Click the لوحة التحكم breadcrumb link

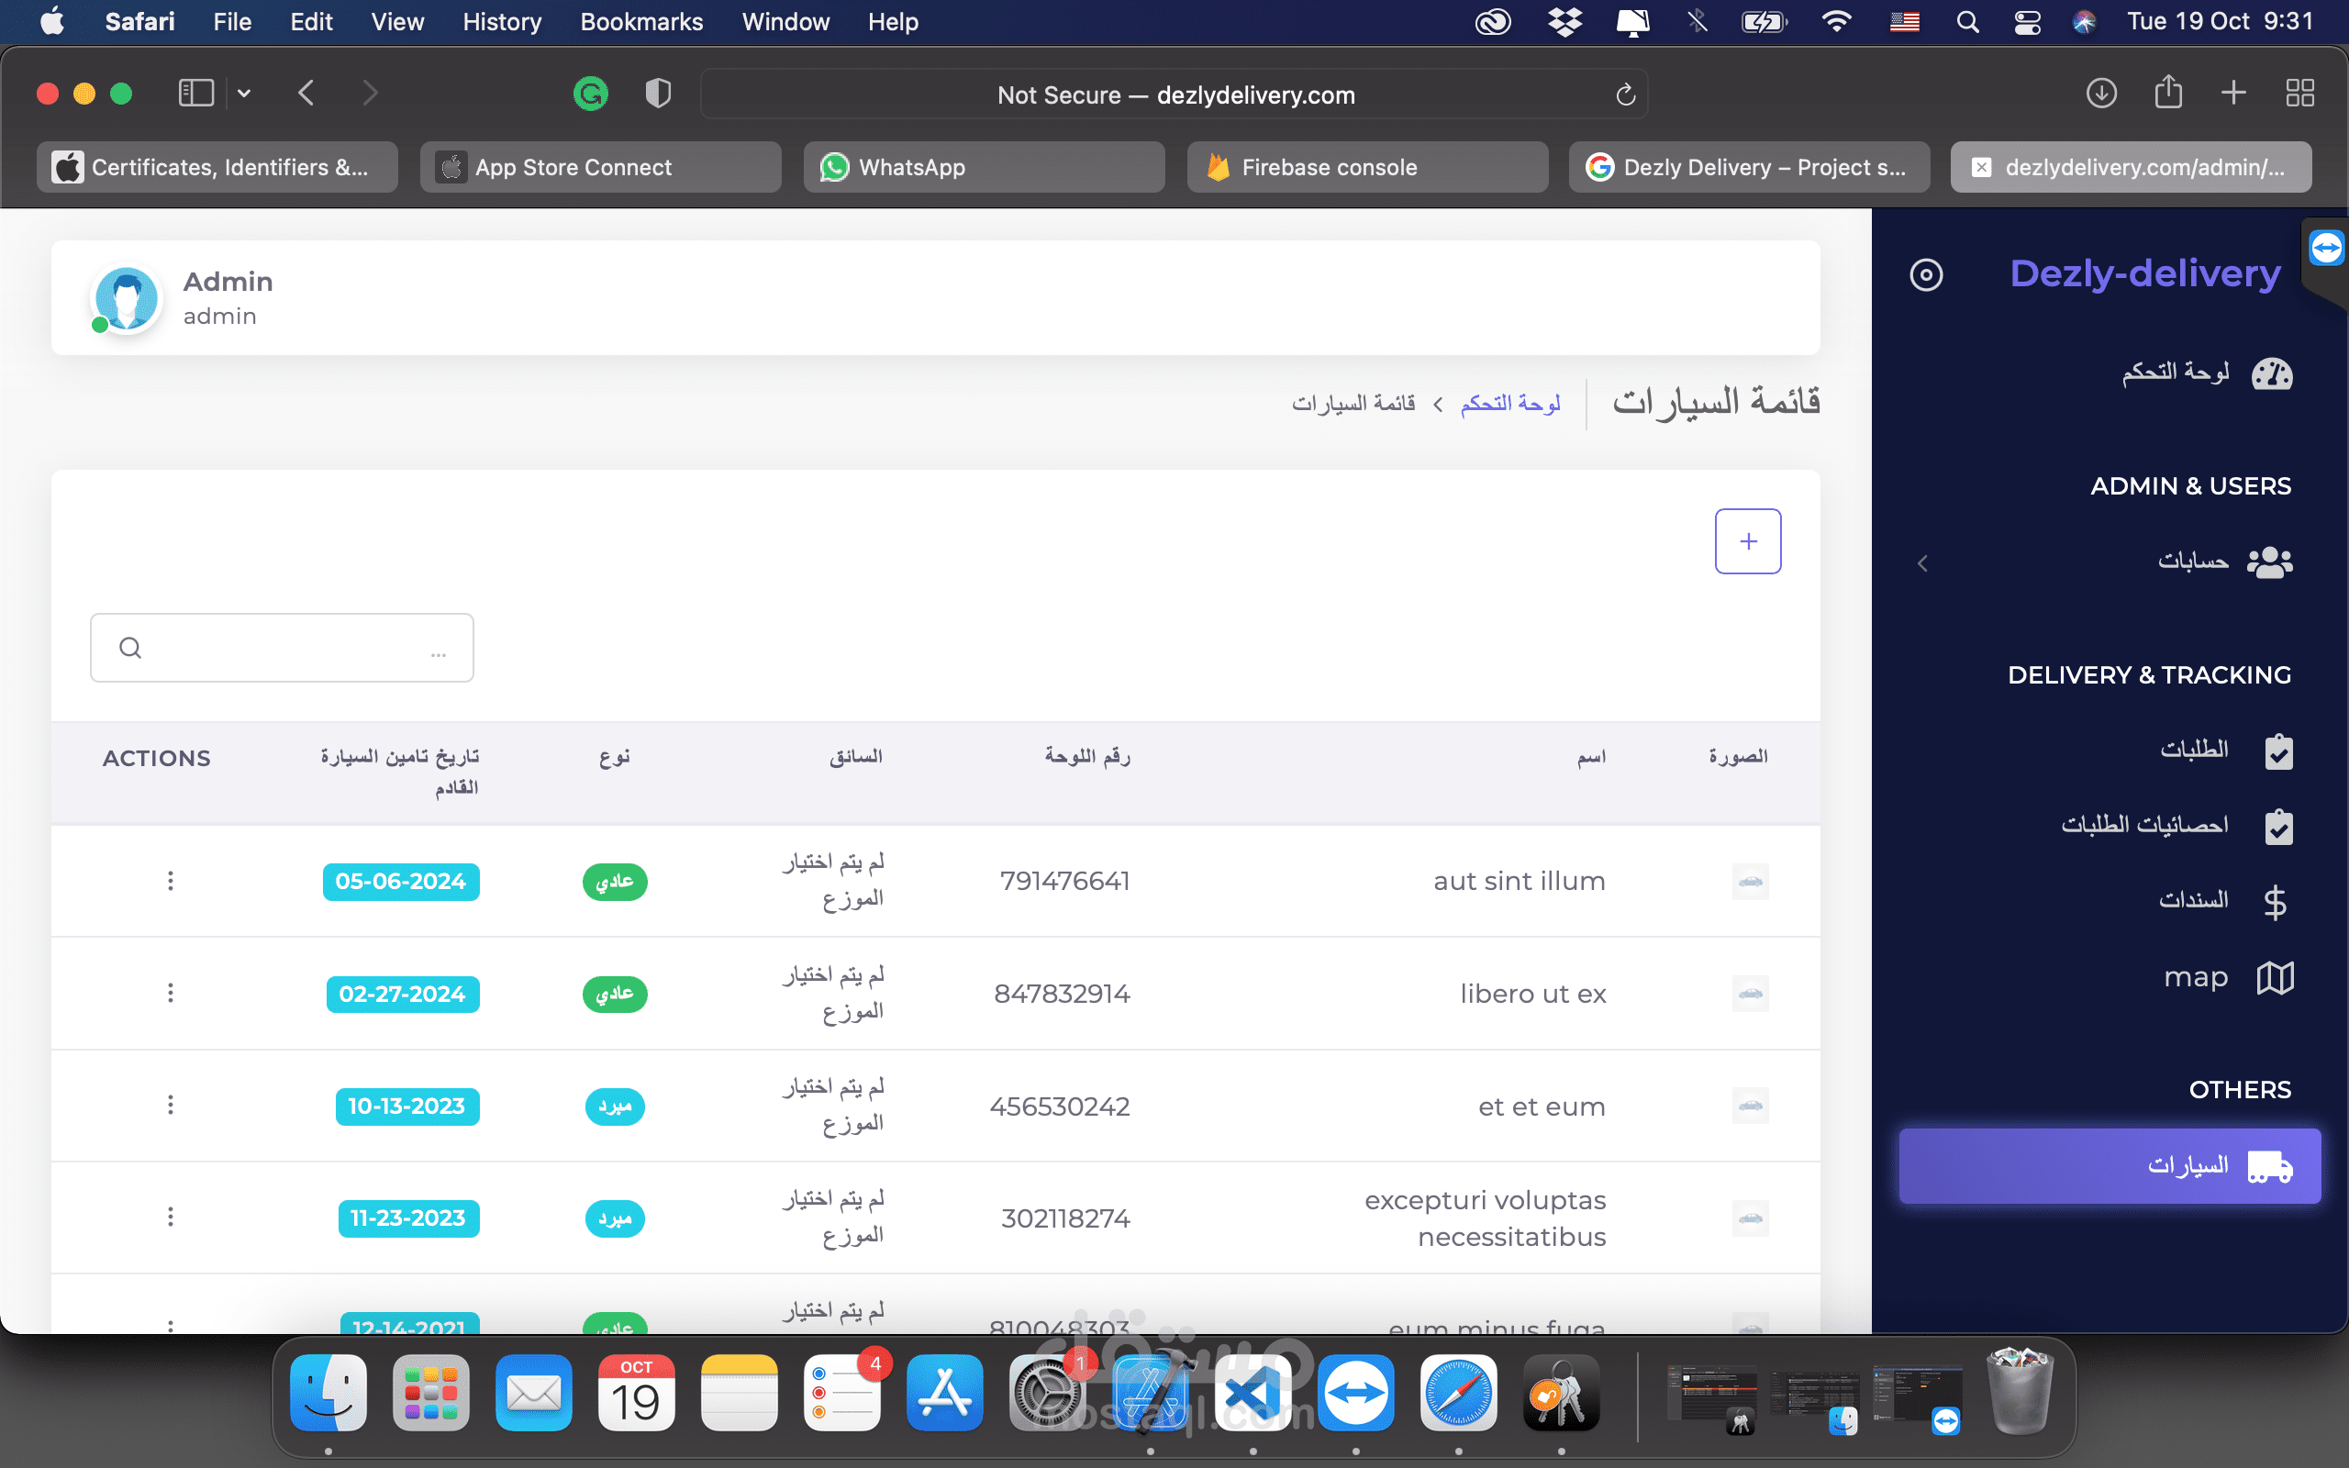pos(1510,403)
